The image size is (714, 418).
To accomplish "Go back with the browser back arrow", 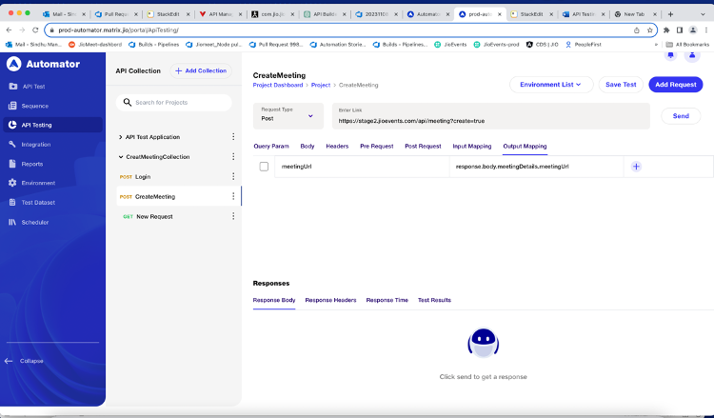I will tap(10, 30).
